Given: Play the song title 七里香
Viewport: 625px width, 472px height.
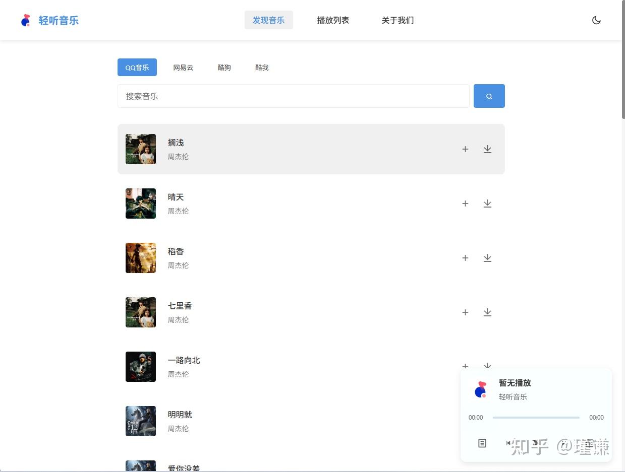Looking at the screenshot, I should tap(180, 306).
